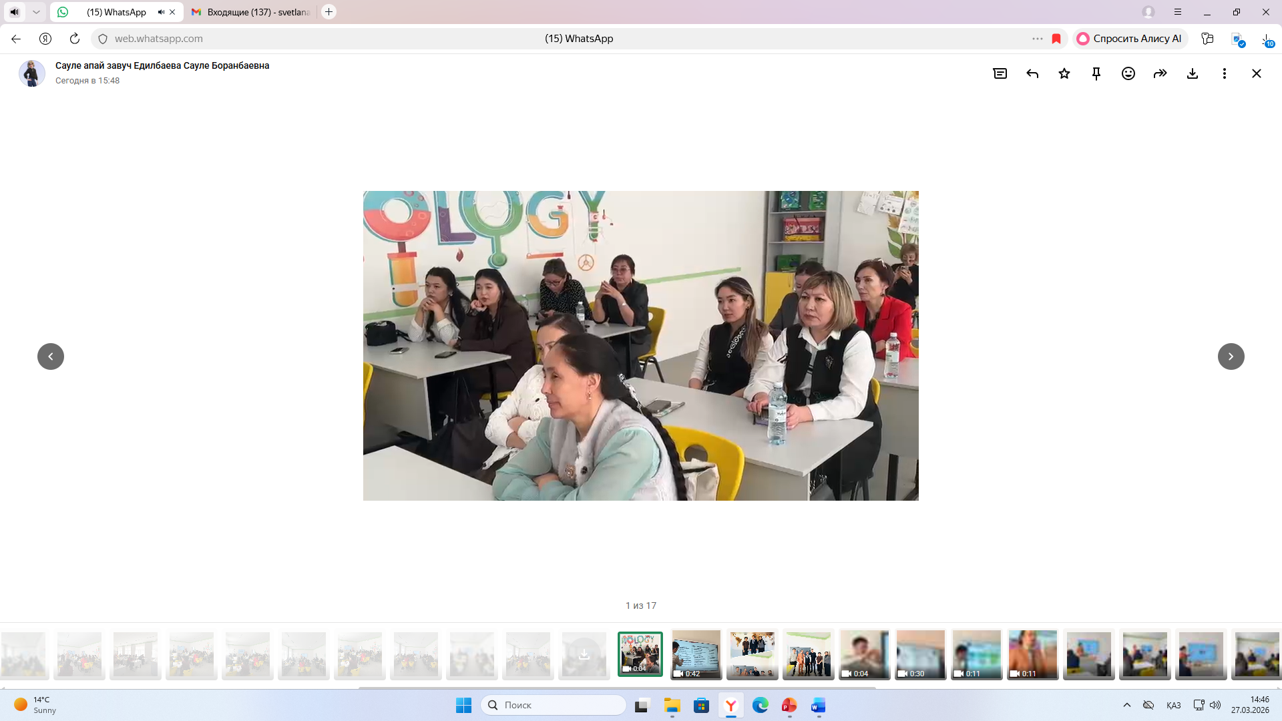Click the reply arrow icon in viewer toolbar
This screenshot has height=721, width=1282.
(1032, 73)
